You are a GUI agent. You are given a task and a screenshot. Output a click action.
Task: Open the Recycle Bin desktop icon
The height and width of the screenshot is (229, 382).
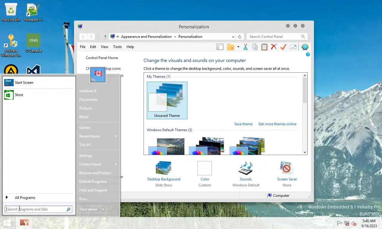pyautogui.click(x=11, y=13)
